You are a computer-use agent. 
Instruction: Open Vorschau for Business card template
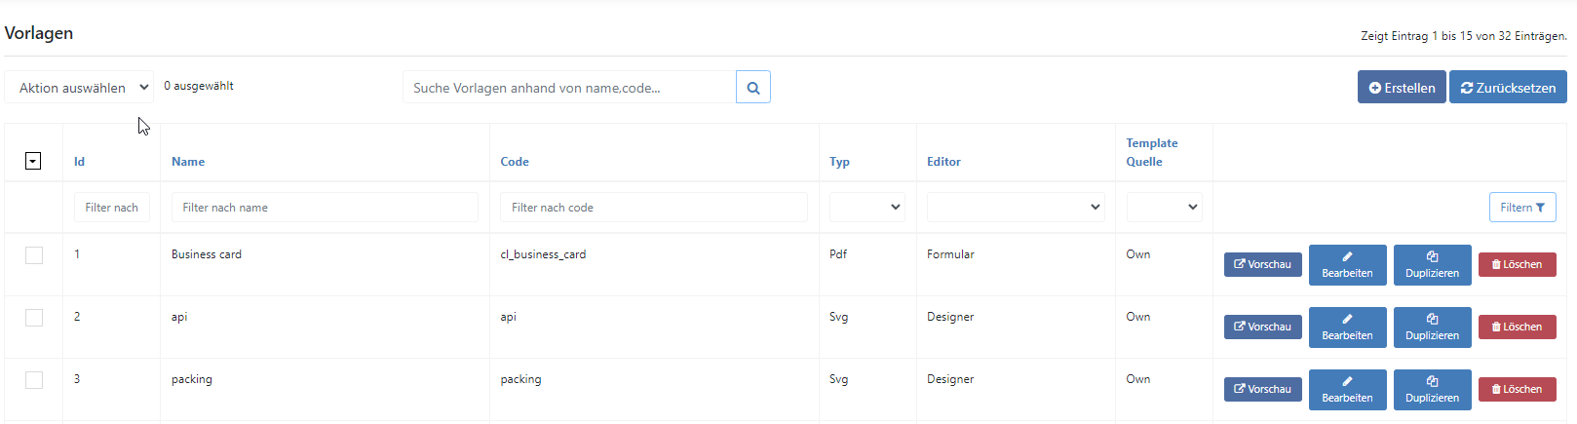[x=1262, y=264]
